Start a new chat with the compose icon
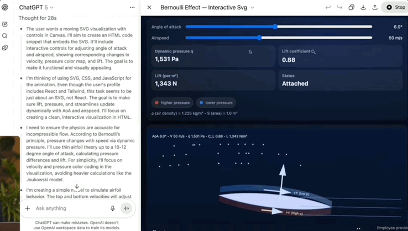408x231 pixels. [x=5, y=24]
